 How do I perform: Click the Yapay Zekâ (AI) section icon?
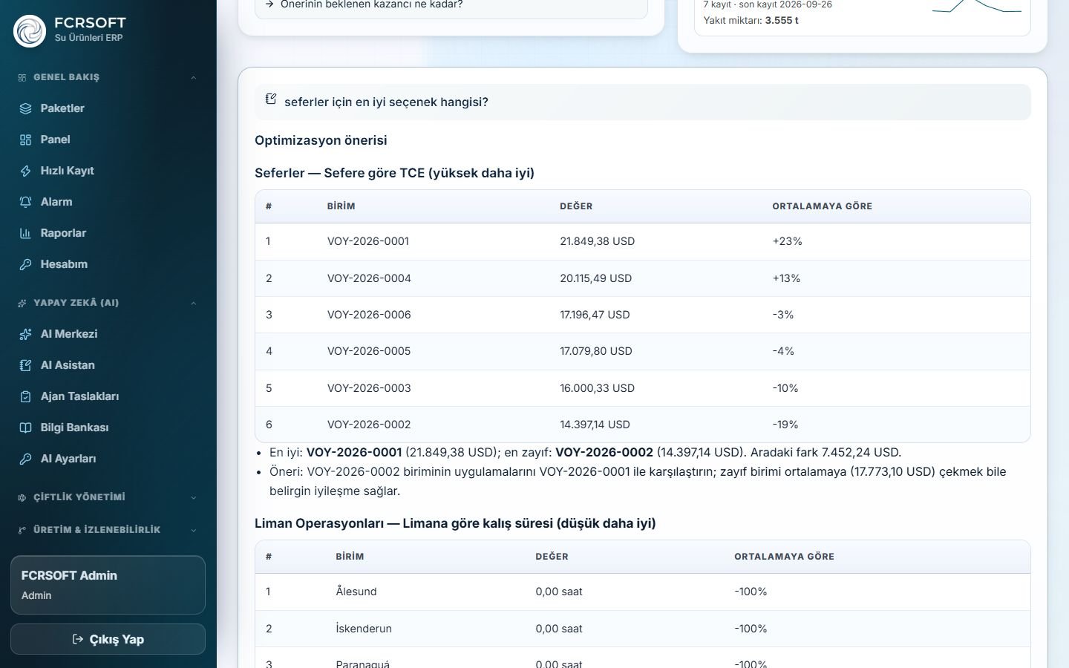pyautogui.click(x=22, y=303)
